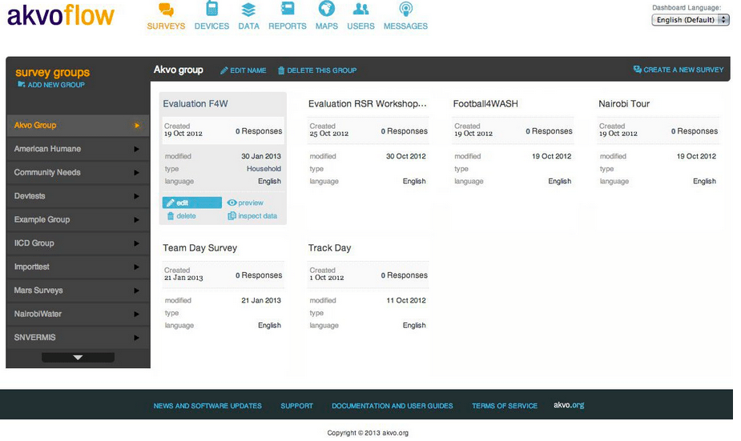Open the Dashboard Language dropdown
Screen dimensions: 741x441
click(x=690, y=20)
